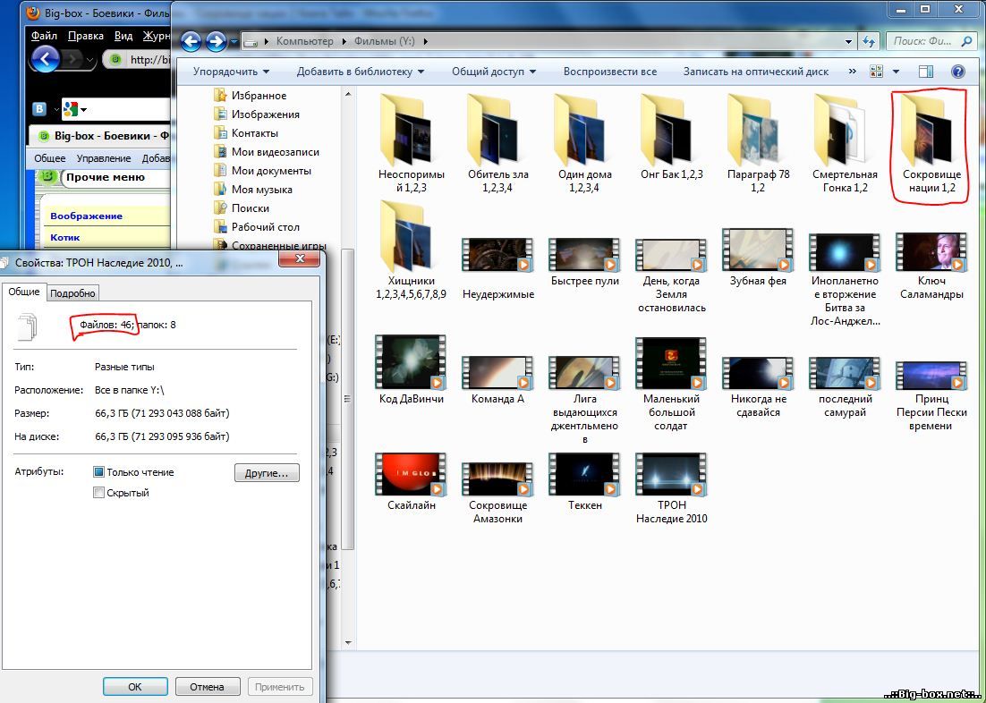Image resolution: width=986 pixels, height=703 pixels.
Task: Select the Хищники folder icon
Action: [x=407, y=236]
